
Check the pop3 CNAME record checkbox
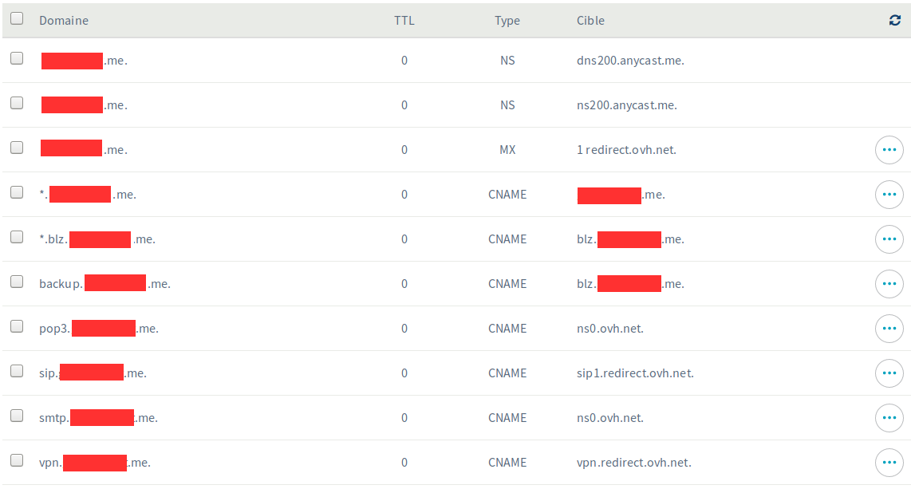17,327
